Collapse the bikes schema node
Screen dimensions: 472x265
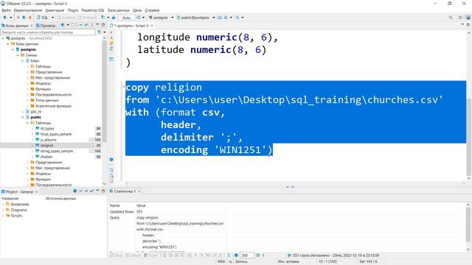[23, 60]
